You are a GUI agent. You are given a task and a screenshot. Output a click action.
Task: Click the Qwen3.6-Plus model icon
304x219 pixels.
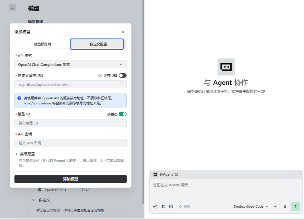coord(40,190)
